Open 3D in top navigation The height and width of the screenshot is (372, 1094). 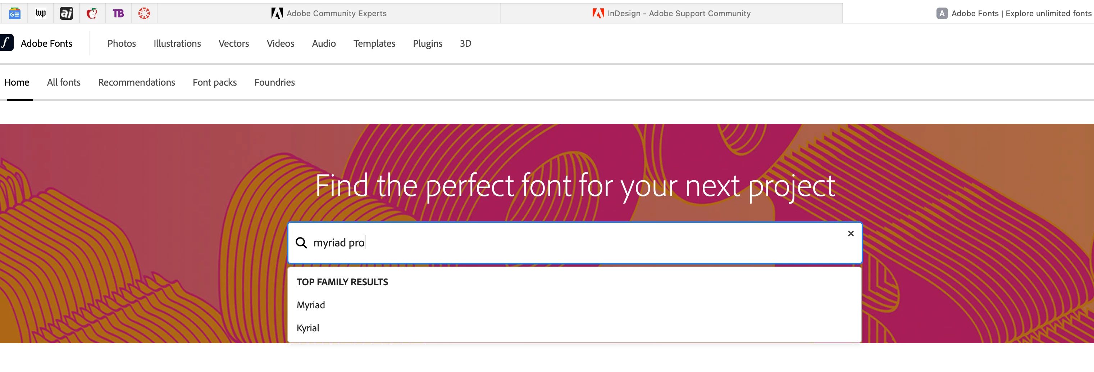[465, 43]
